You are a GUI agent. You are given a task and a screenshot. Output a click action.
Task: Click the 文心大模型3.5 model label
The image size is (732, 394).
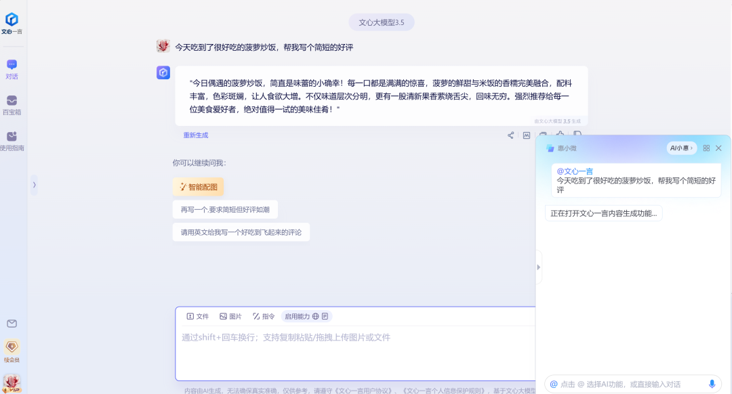click(x=382, y=22)
